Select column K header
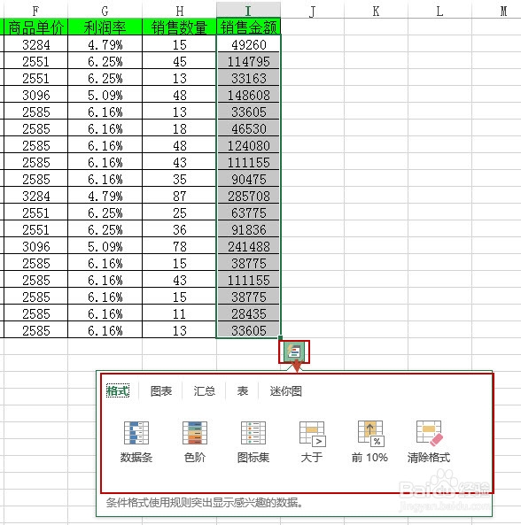The image size is (521, 525). click(376, 11)
